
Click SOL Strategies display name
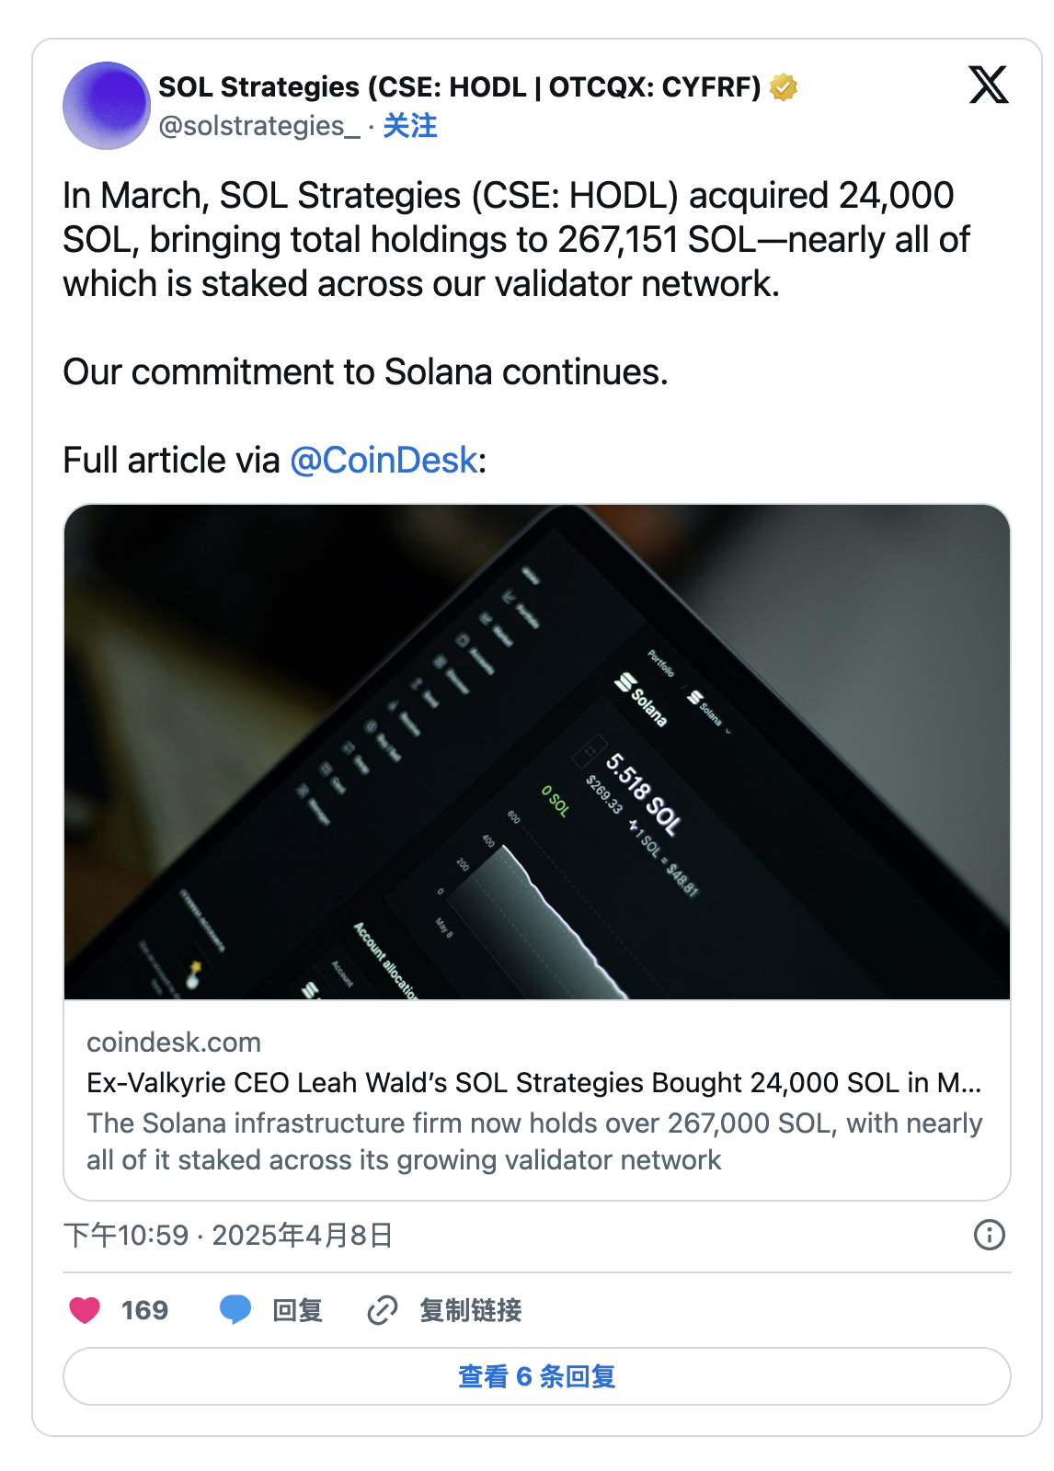pyautogui.click(x=460, y=87)
